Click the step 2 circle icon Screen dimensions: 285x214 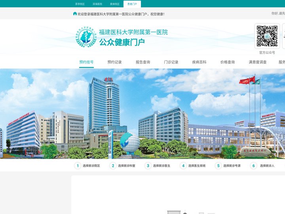point(113,166)
